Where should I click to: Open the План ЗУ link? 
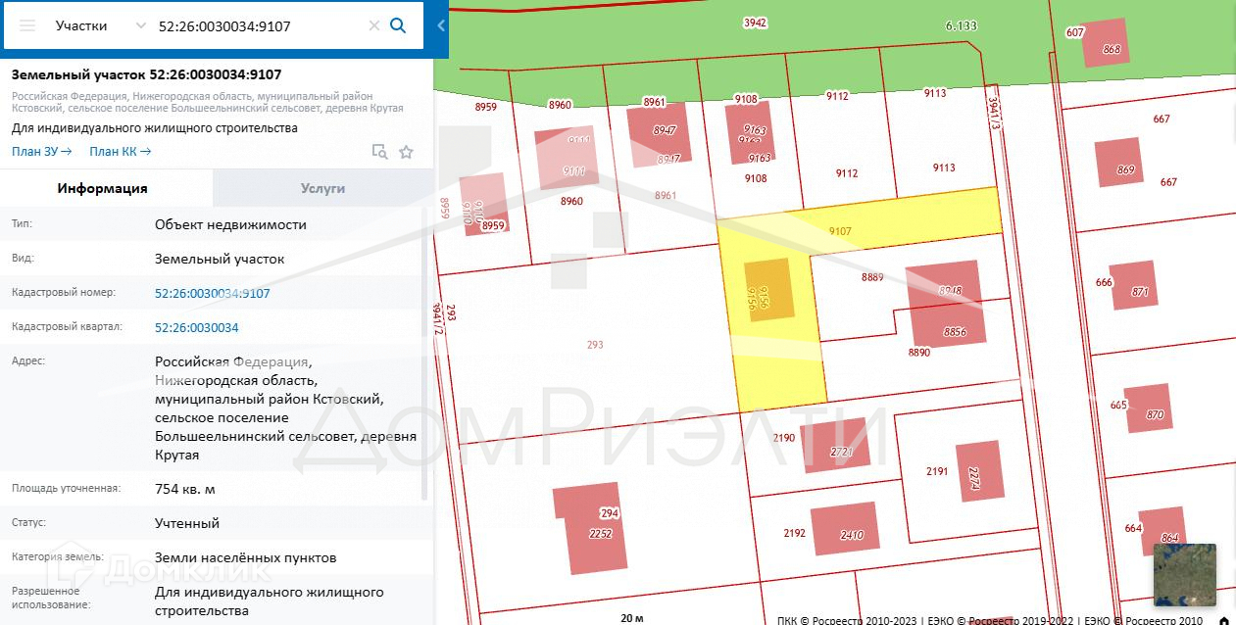(42, 151)
